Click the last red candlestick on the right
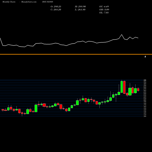Screen dimensions: 152x152 coord(138,90)
